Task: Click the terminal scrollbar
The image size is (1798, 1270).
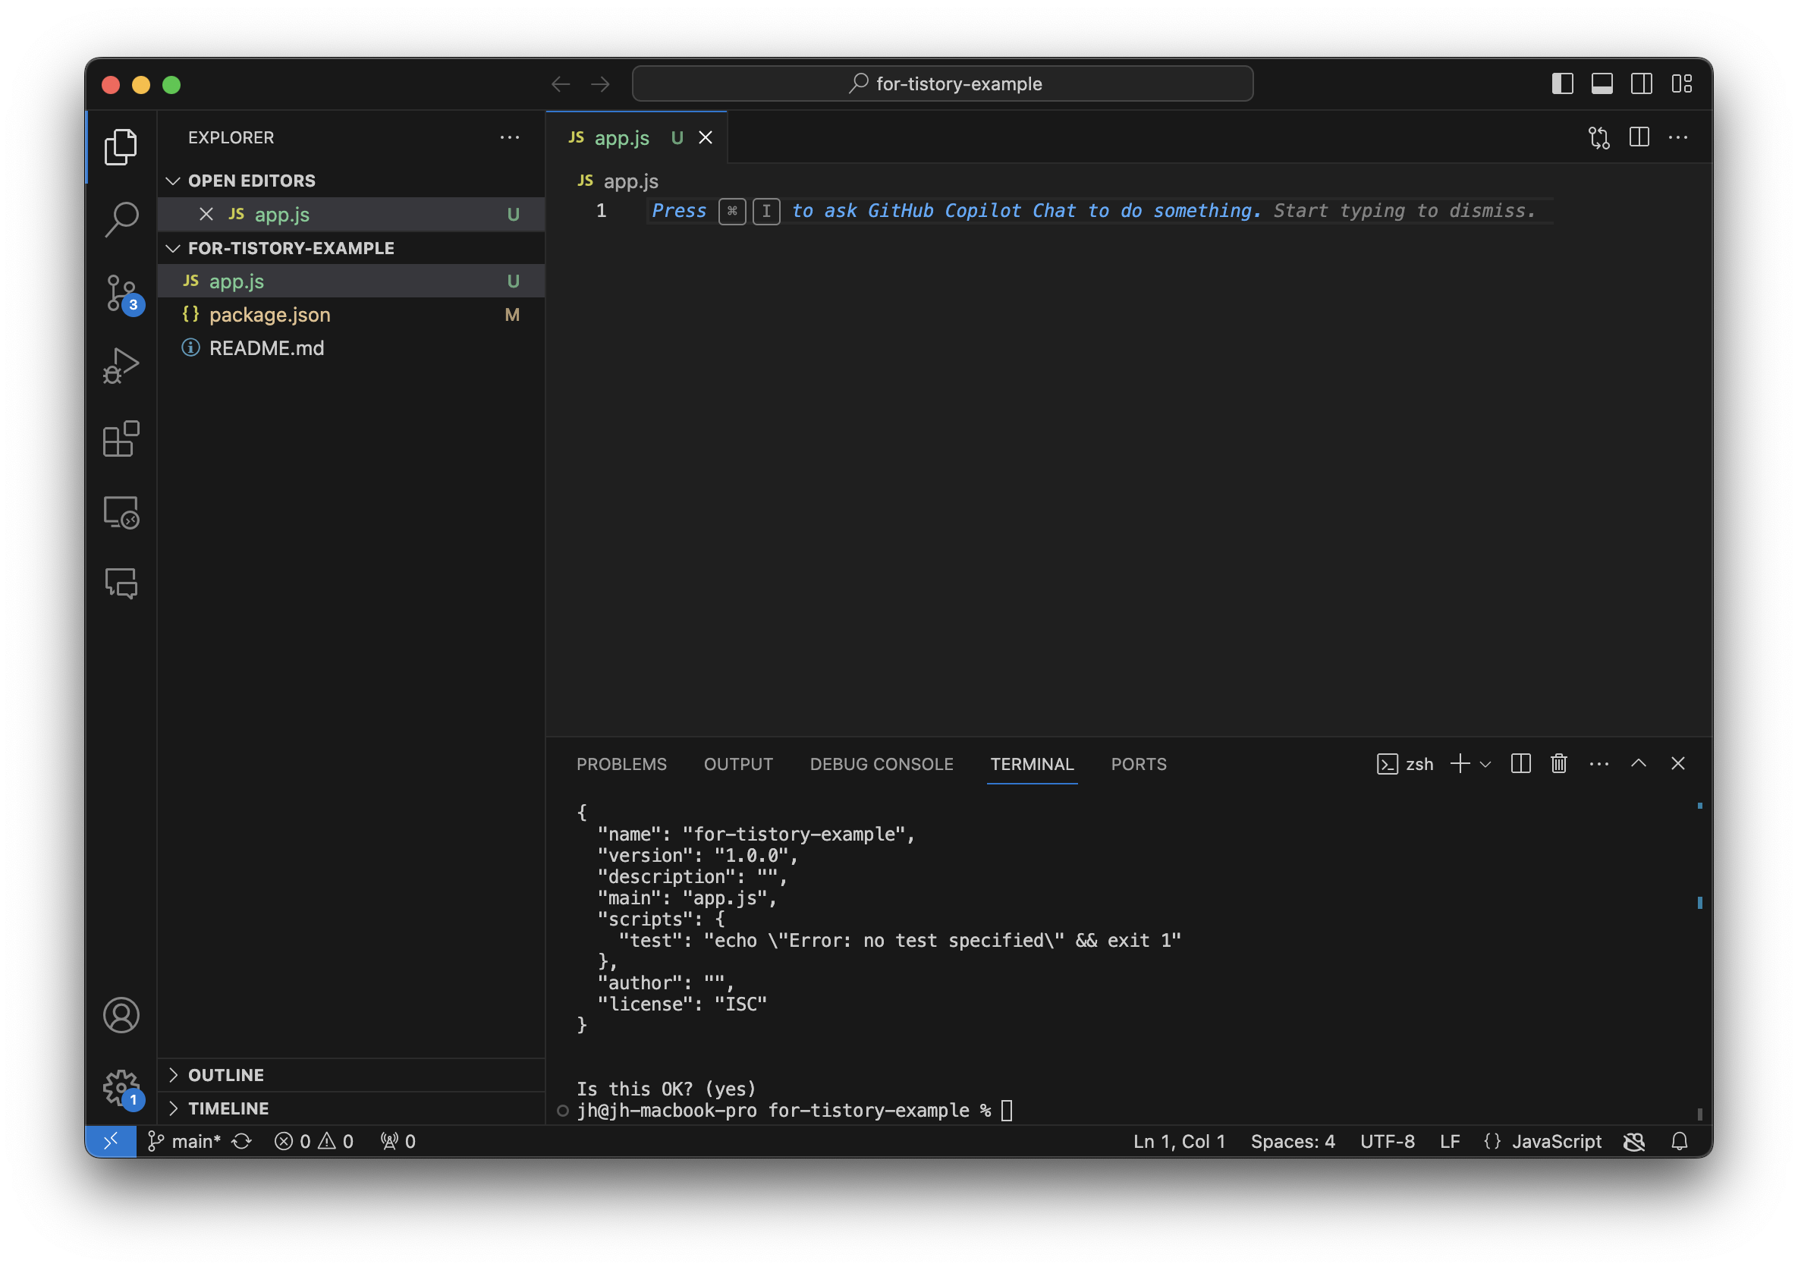Action: coord(1699,959)
